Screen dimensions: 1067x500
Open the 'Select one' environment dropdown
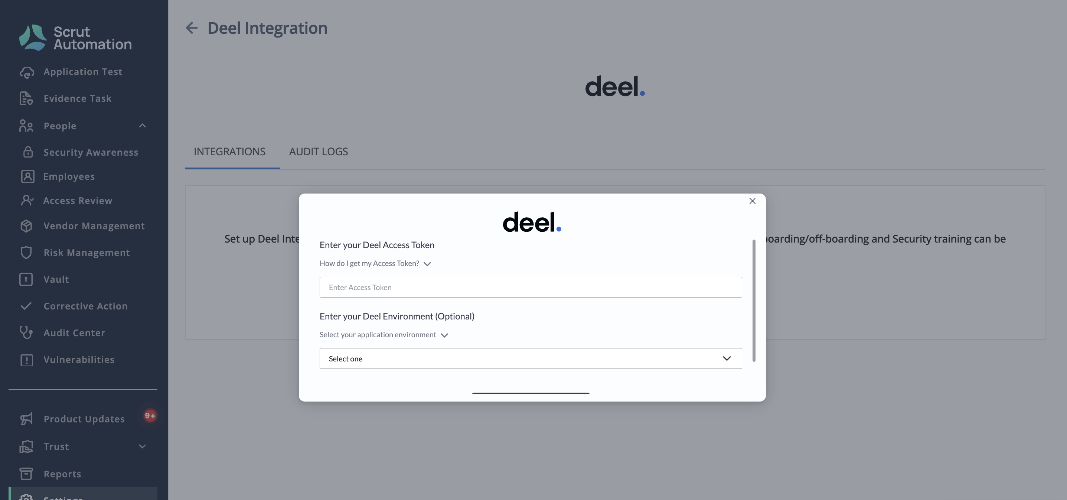point(531,358)
